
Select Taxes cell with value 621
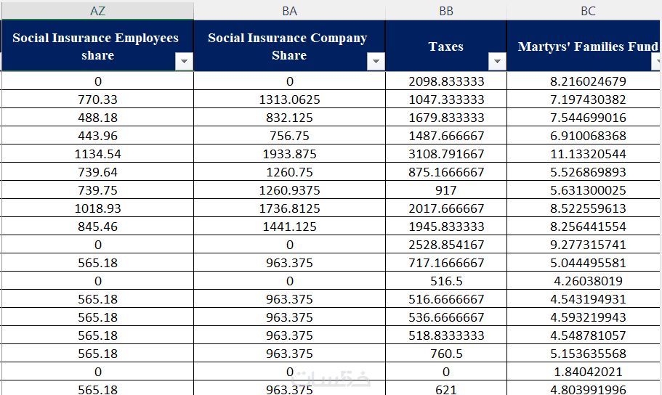pos(446,388)
